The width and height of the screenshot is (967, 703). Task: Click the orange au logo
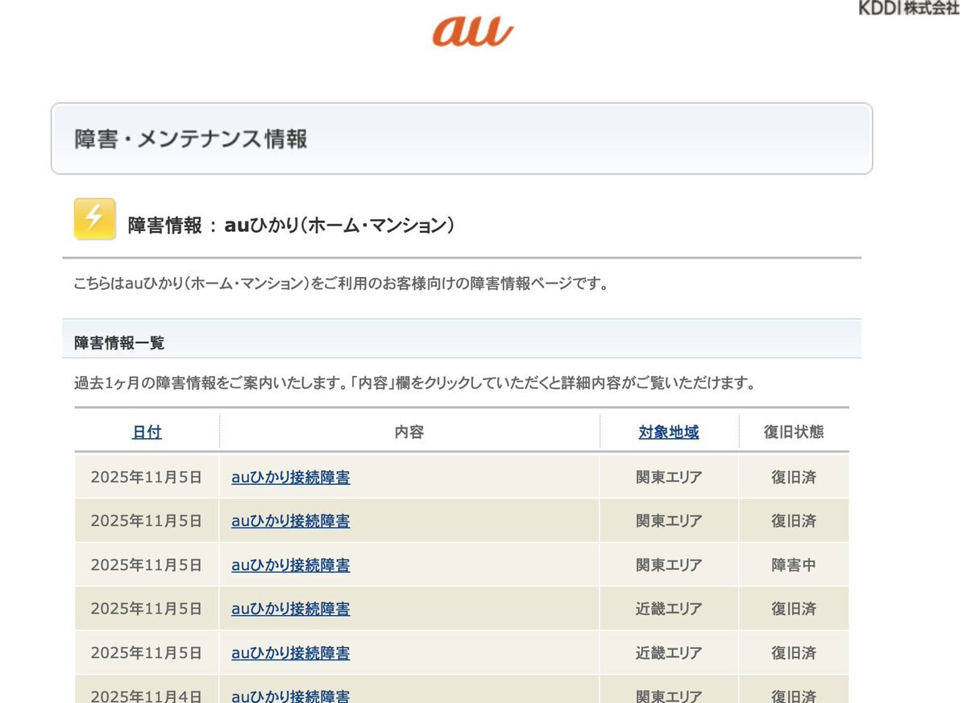[472, 30]
